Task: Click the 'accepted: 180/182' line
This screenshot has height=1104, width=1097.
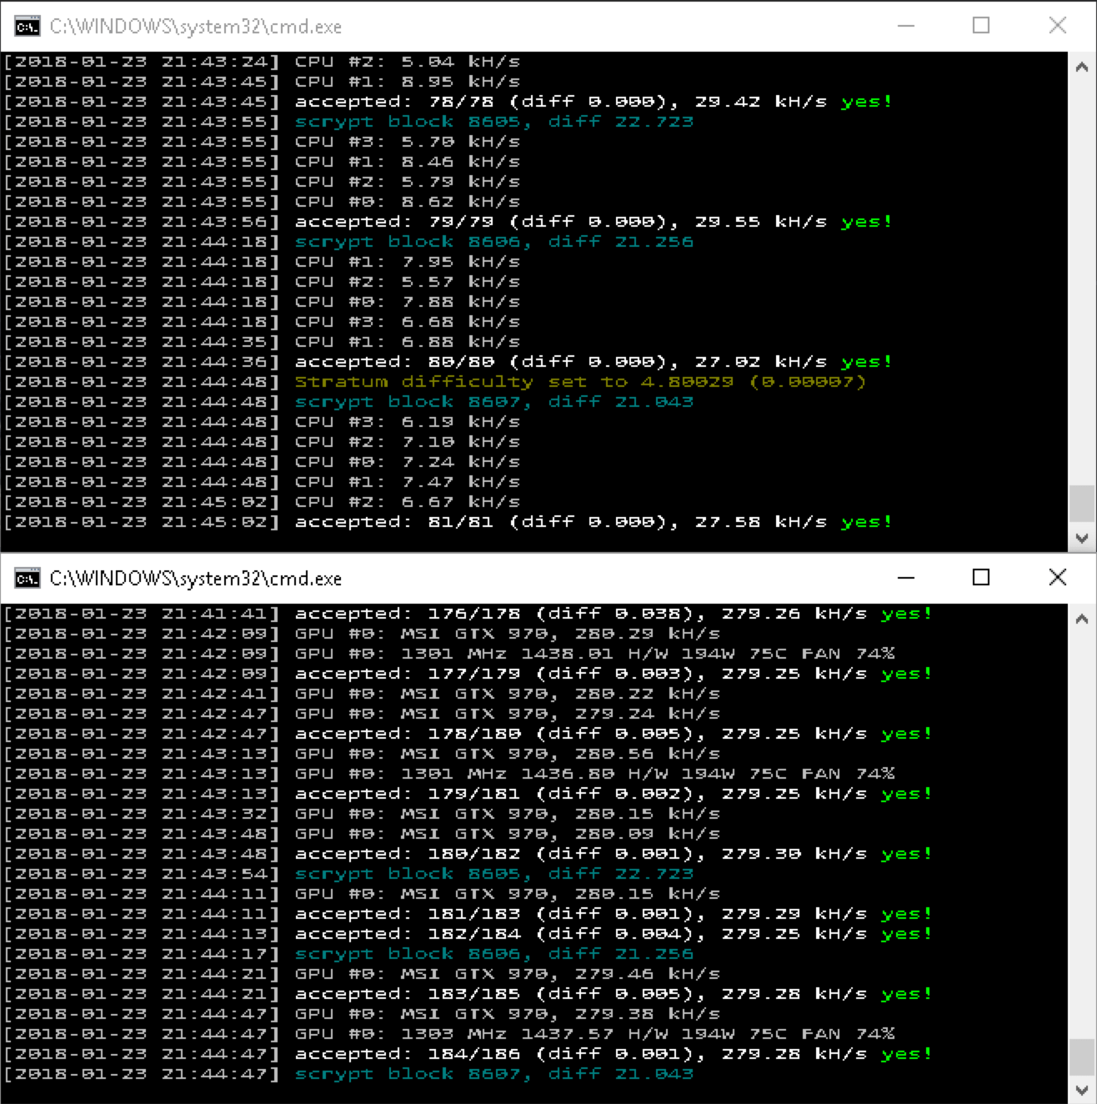Action: (468, 854)
